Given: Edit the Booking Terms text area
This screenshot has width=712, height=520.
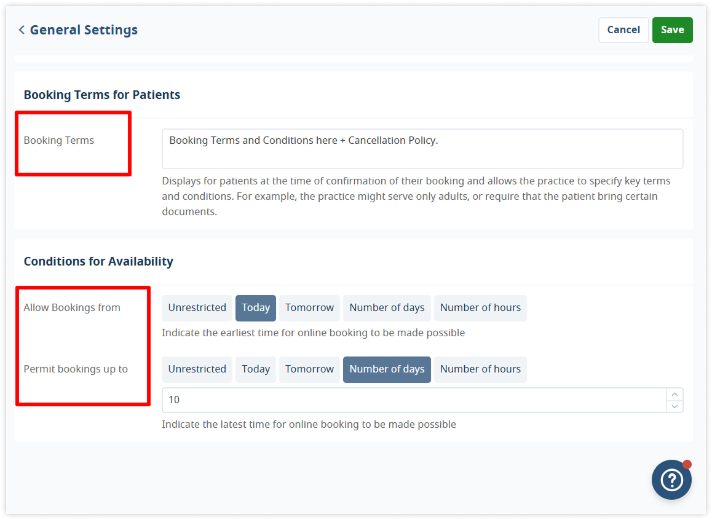Looking at the screenshot, I should coord(422,149).
